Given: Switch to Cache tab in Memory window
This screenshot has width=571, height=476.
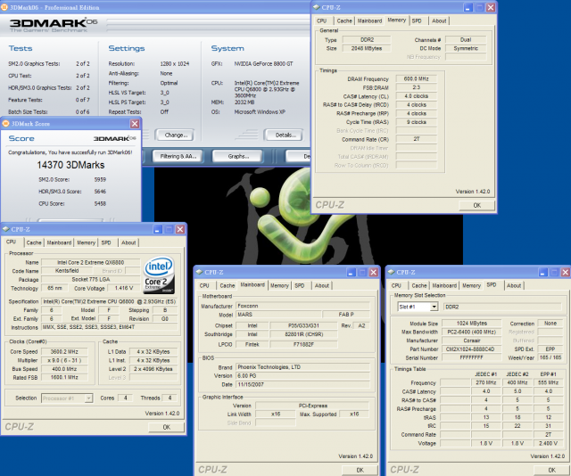Looking at the screenshot, I should click(344, 21).
